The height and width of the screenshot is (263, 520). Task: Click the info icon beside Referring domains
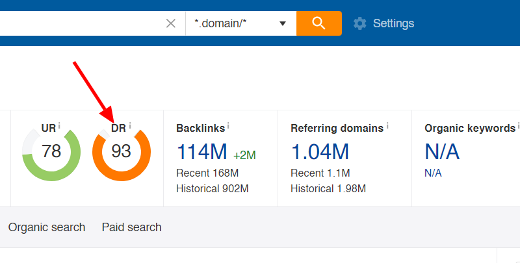point(387,126)
